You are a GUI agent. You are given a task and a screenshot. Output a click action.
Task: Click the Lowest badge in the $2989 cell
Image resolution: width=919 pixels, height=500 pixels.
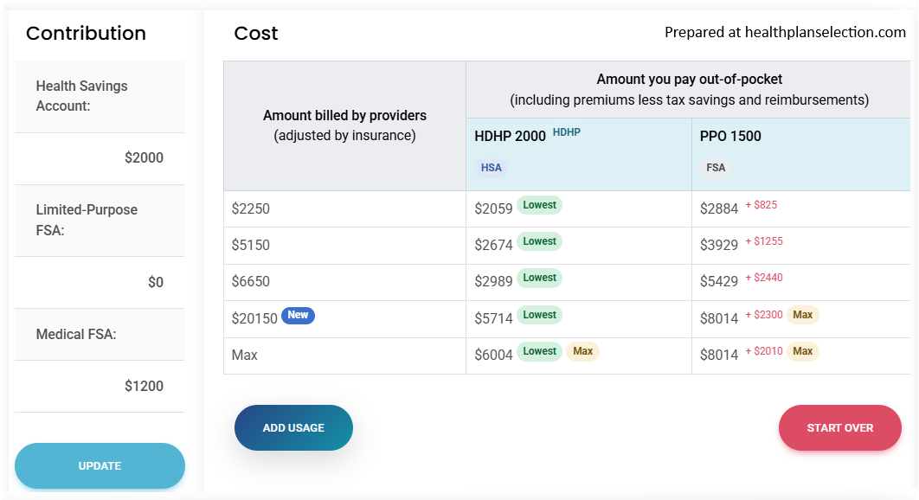[x=539, y=278]
